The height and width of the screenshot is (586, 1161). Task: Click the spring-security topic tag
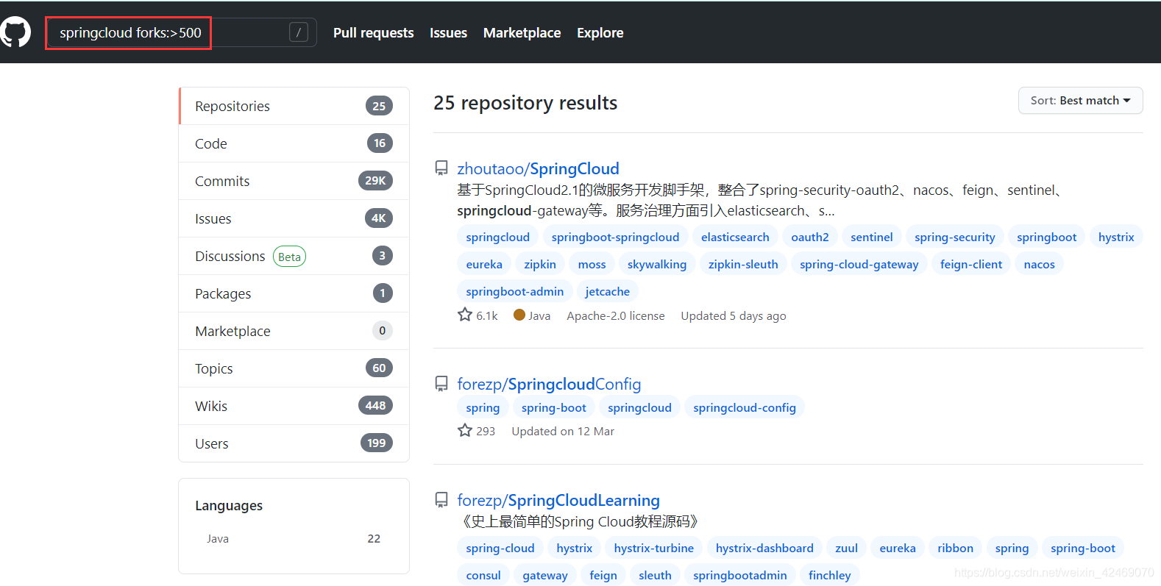point(954,237)
